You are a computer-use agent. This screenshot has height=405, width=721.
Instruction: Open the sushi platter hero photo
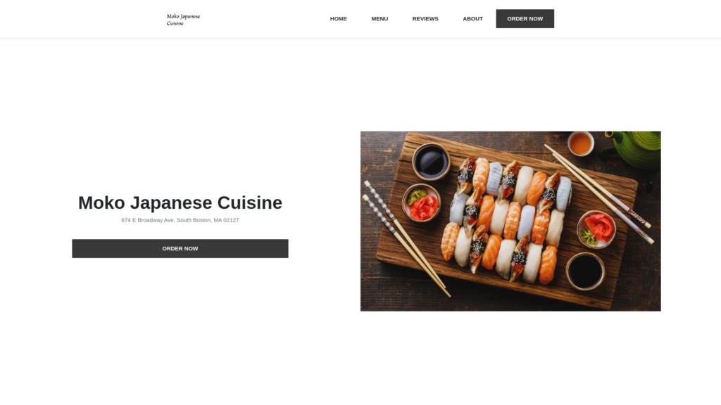tap(510, 221)
